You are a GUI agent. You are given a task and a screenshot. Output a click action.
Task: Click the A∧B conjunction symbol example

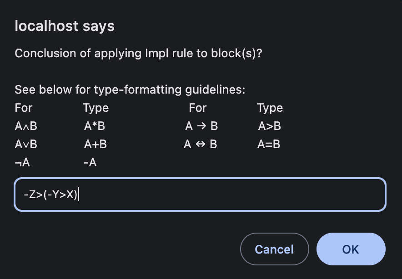[26, 126]
